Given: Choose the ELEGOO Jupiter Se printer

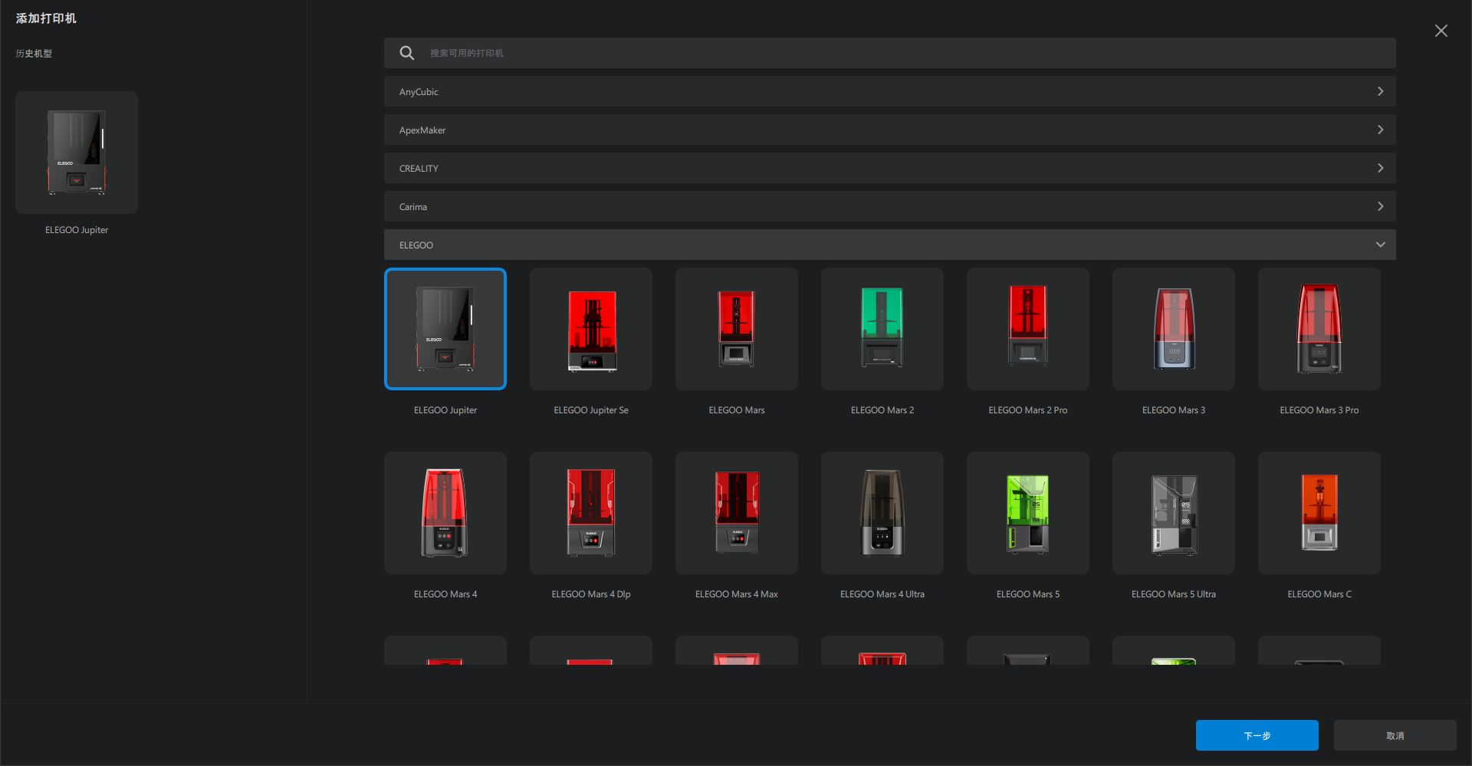Looking at the screenshot, I should (591, 329).
